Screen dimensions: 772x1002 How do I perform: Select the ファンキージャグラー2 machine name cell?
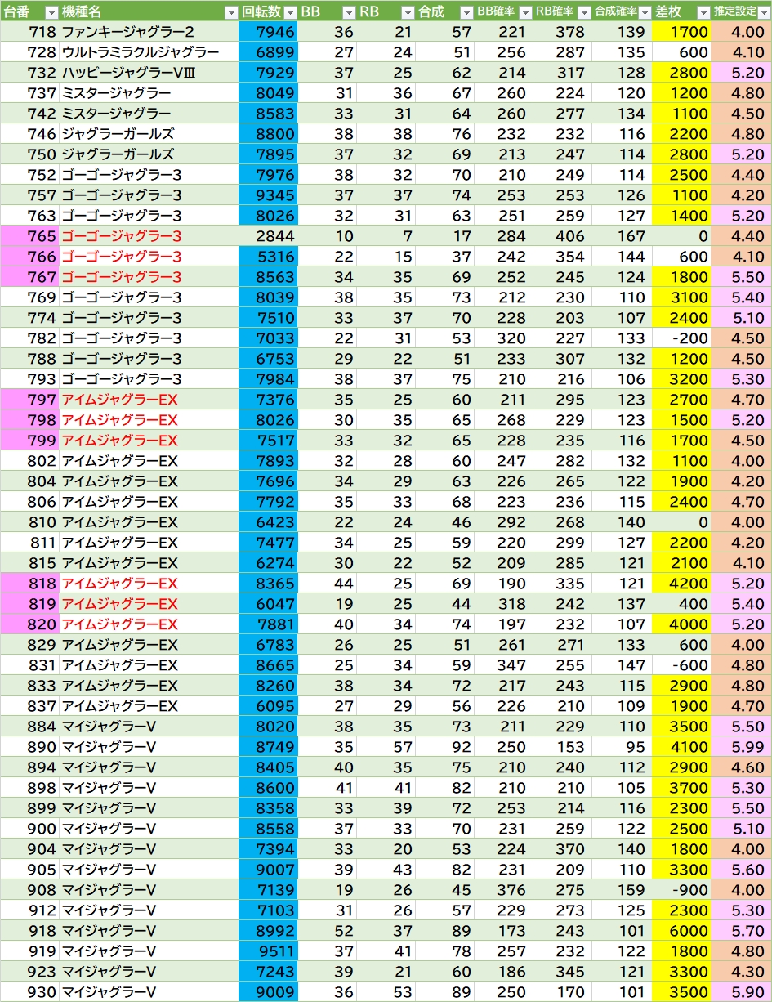tap(149, 32)
